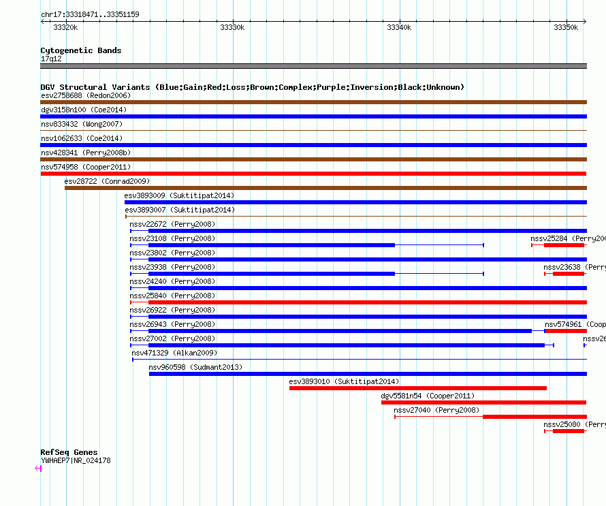Click the nssv23938 (Perry2008) variant label
Screen dimensions: 606x506
tap(172, 267)
